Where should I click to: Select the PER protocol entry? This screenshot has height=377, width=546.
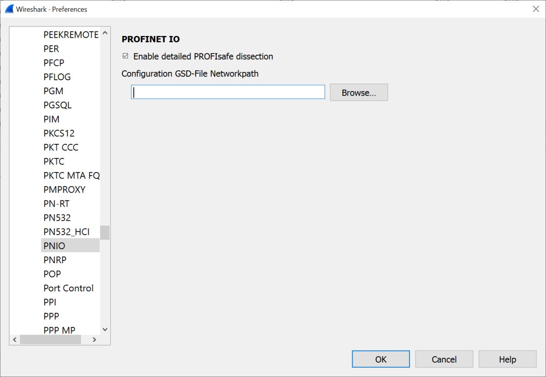pos(51,49)
